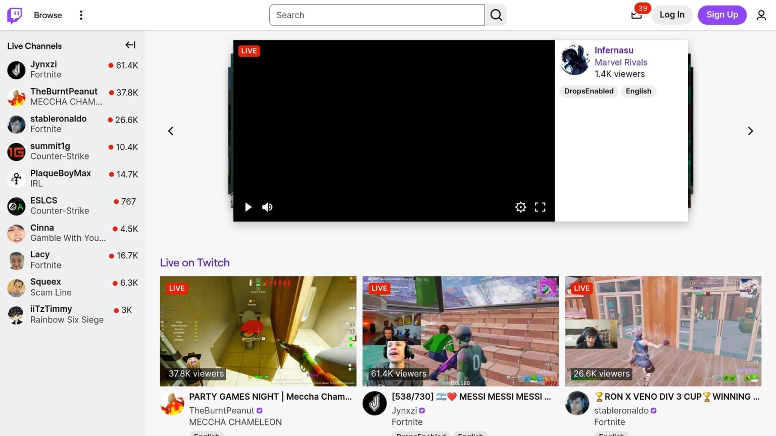Select summit1g channel name in sidebar
Viewport: 776px width, 436px height.
click(x=50, y=146)
